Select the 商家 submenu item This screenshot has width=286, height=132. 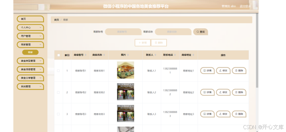tap(30, 52)
